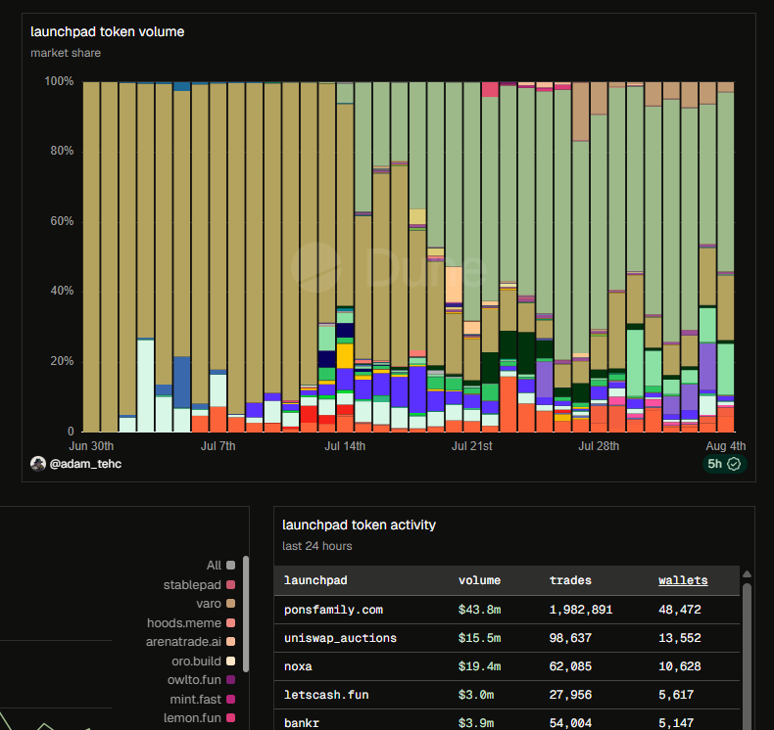Click the verified checkmark icon beside 5h

[x=734, y=464]
